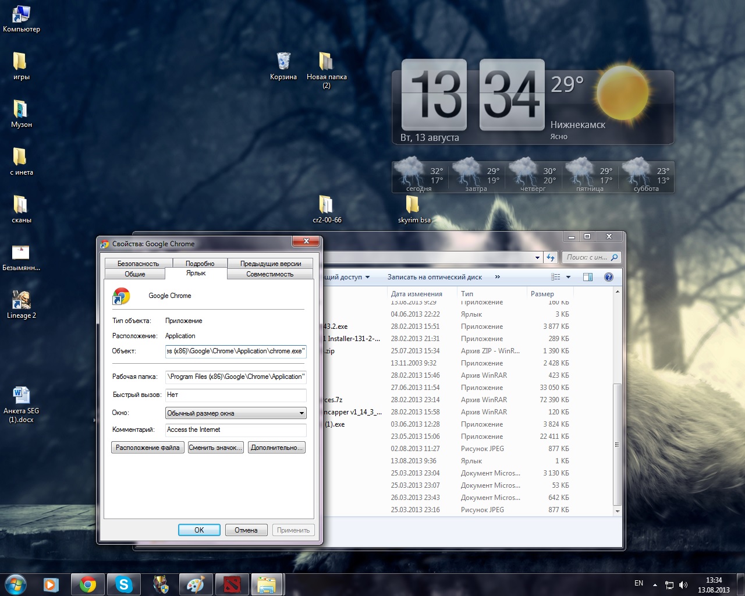Click the Windows Media Player taskbar icon
The height and width of the screenshot is (596, 745).
[51, 584]
